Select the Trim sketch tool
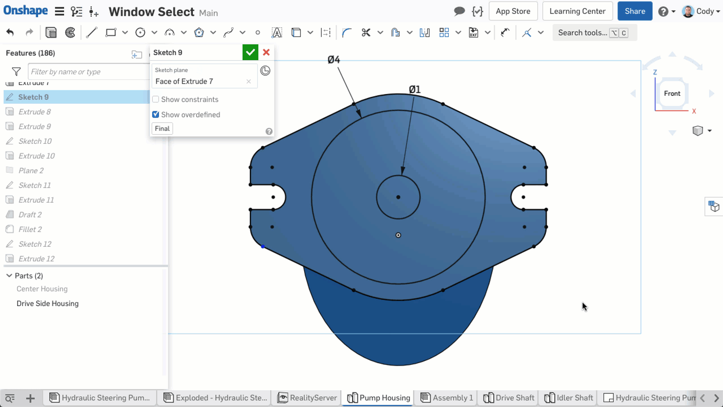723x407 pixels. coord(366,32)
